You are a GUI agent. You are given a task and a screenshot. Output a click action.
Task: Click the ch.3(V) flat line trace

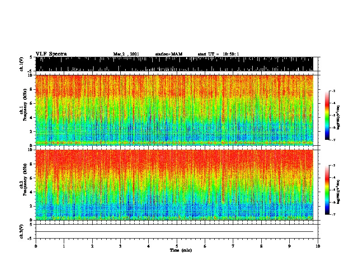(174, 232)
